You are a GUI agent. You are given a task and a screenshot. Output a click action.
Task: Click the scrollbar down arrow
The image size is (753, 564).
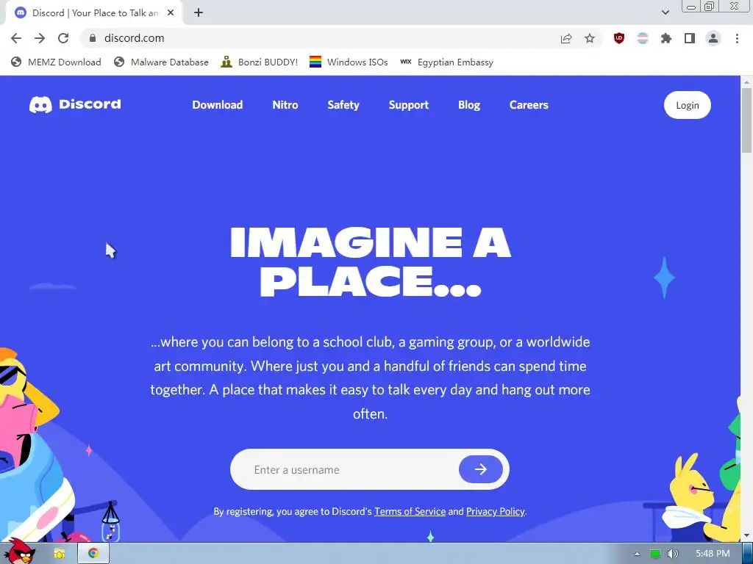click(746, 535)
